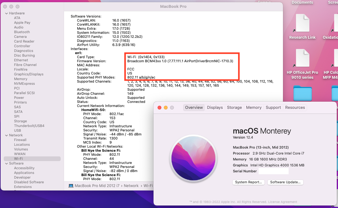The image size is (338, 208).
Task: Select USB in the sidebar
Action: [x=18, y=131]
